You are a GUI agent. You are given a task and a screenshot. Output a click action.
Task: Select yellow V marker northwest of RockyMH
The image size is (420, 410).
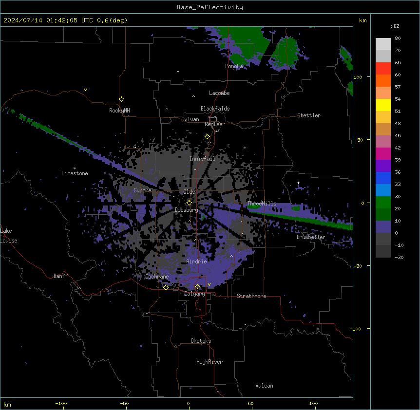[85, 90]
